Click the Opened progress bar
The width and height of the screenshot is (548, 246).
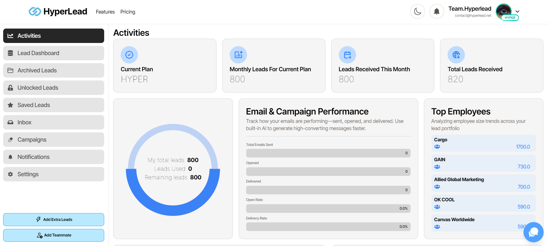pos(328,172)
